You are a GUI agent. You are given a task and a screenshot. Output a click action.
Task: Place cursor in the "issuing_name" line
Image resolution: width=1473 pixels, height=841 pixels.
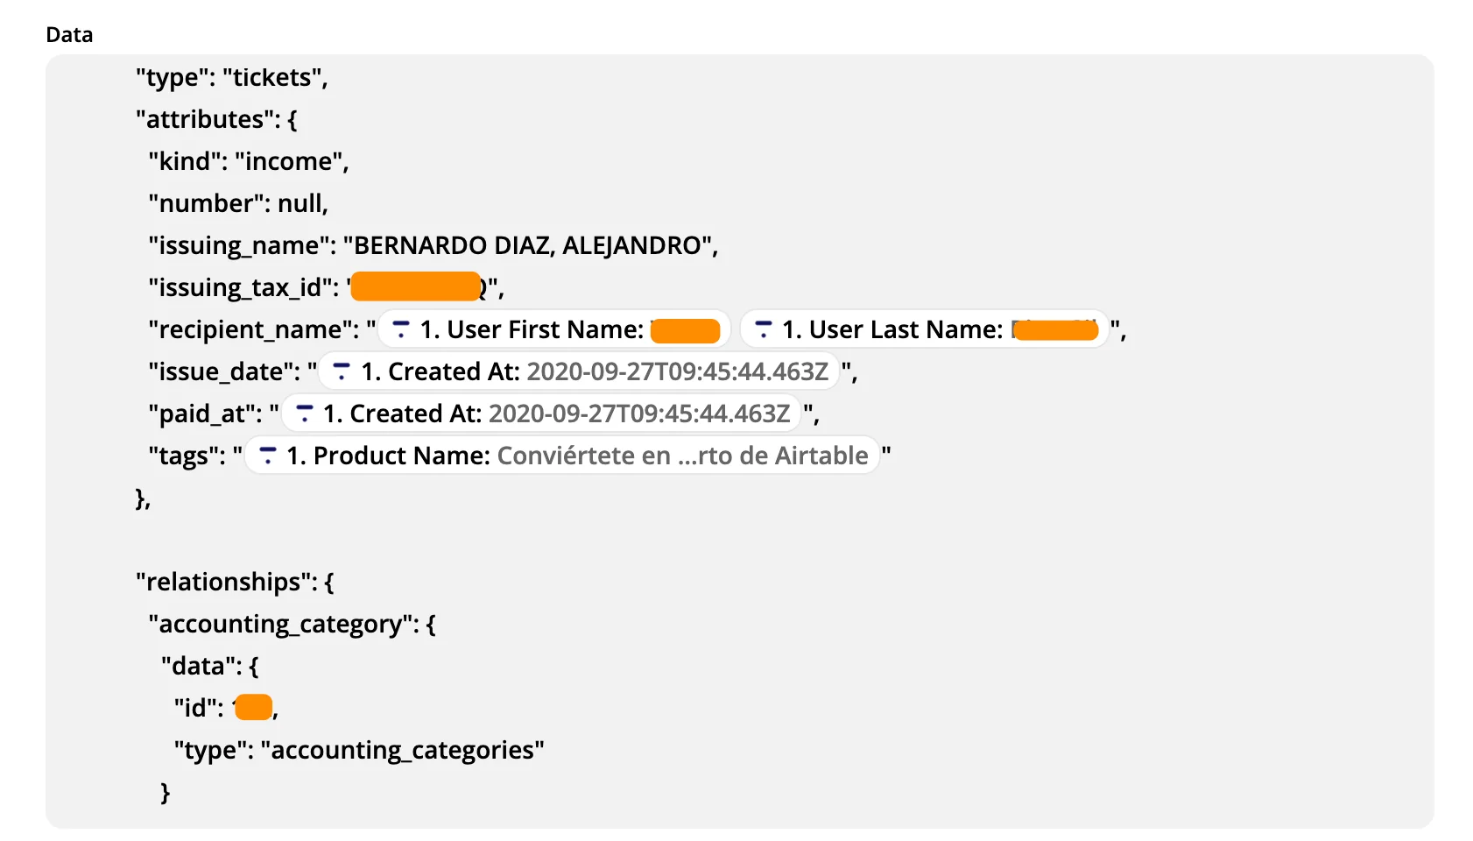tap(433, 245)
